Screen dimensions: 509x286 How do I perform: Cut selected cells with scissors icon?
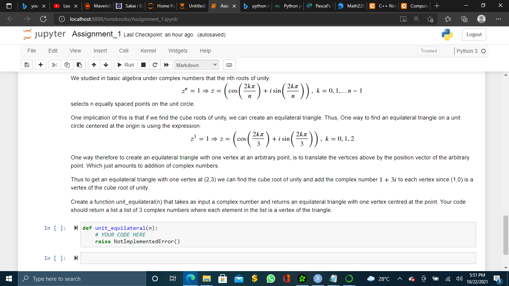click(54, 65)
